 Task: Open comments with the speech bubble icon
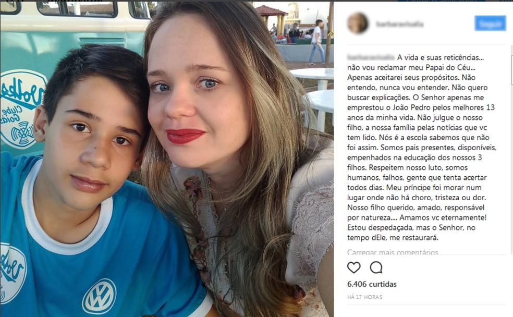376,267
